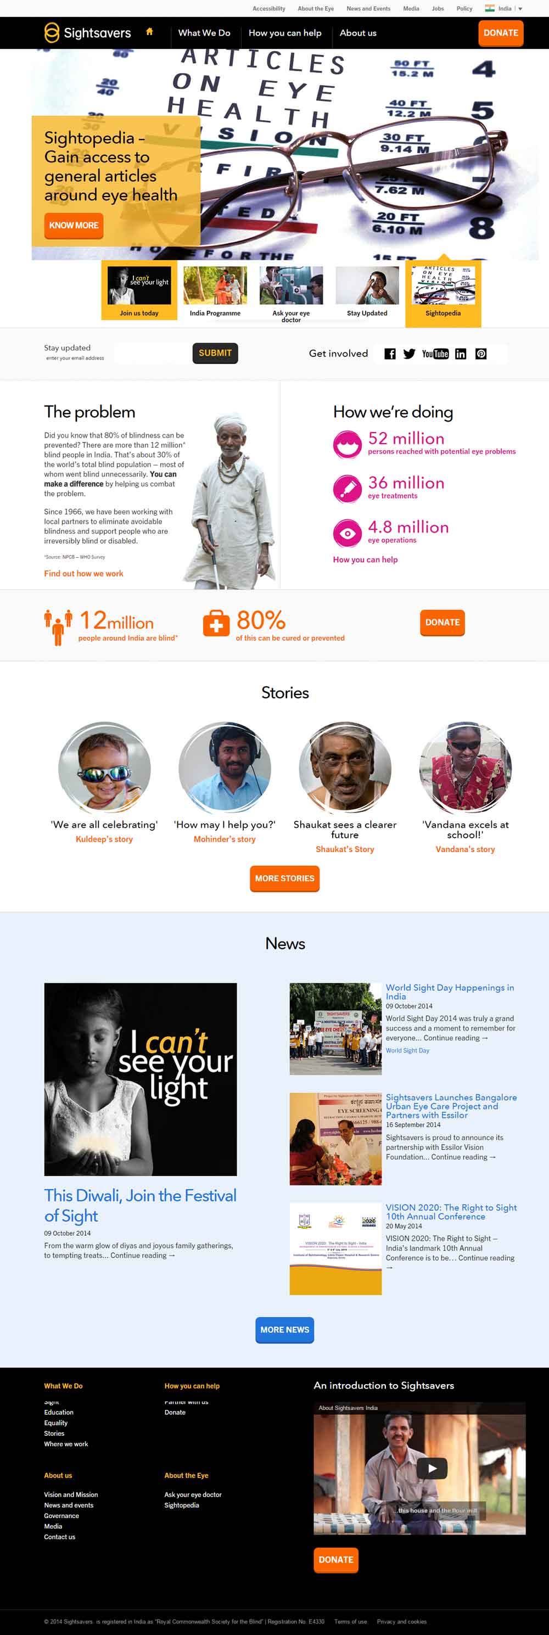Screen dimensions: 549x1635
Task: Submit the email signup form
Action: (x=215, y=354)
